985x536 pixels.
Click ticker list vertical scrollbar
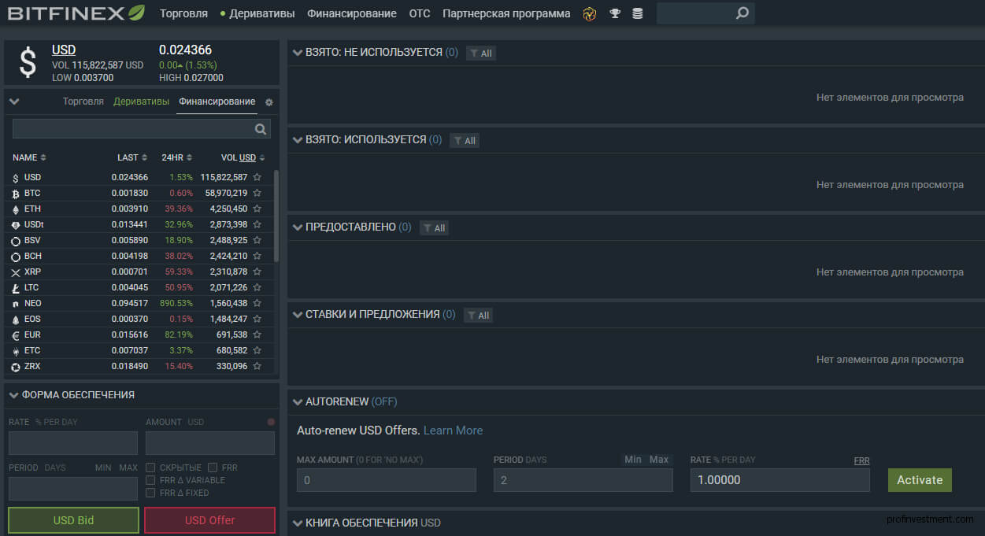pyautogui.click(x=276, y=216)
